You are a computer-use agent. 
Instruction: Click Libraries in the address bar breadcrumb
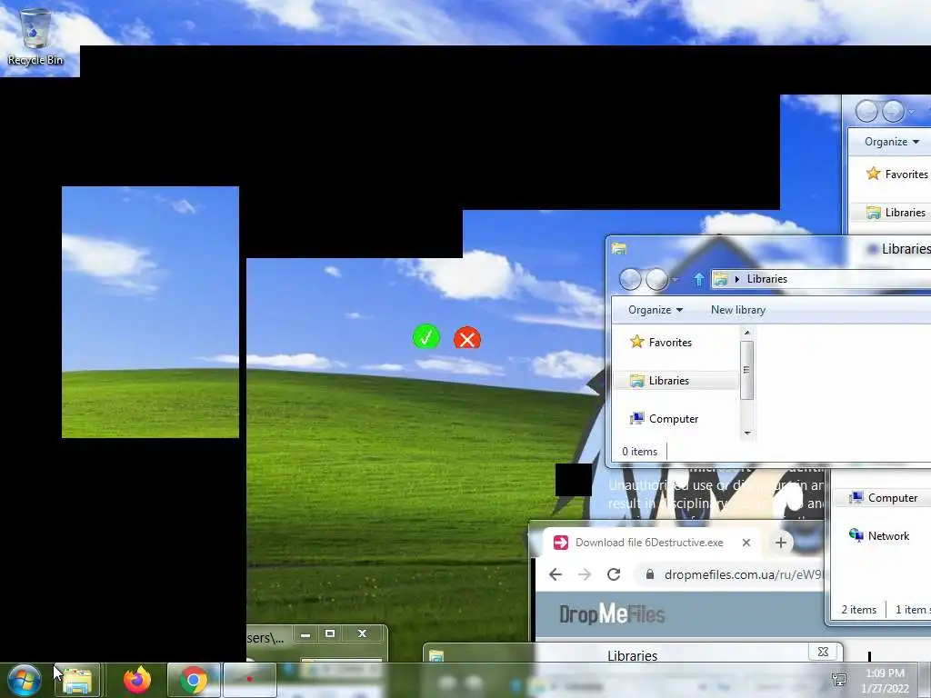(767, 279)
